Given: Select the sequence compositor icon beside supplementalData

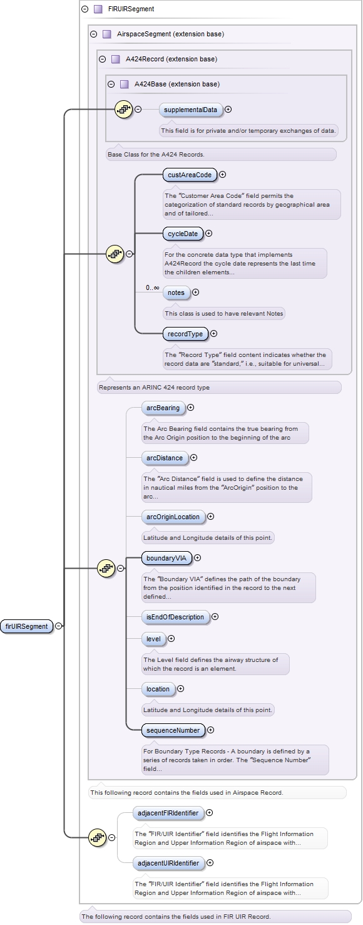Looking at the screenshot, I should pyautogui.click(x=123, y=110).
